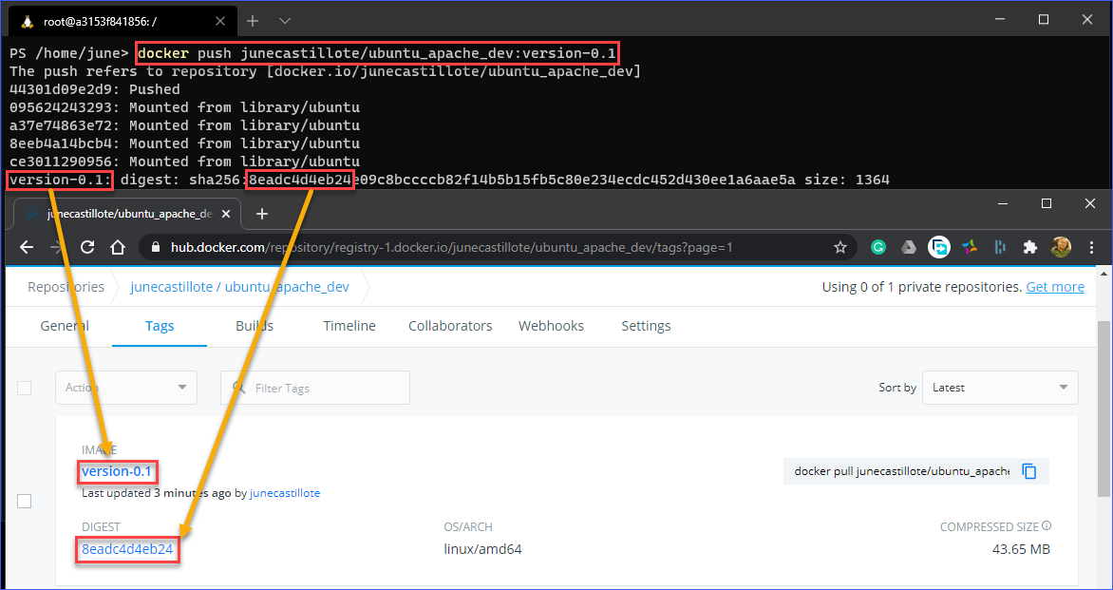Reload the Docker Hub page

click(x=87, y=247)
